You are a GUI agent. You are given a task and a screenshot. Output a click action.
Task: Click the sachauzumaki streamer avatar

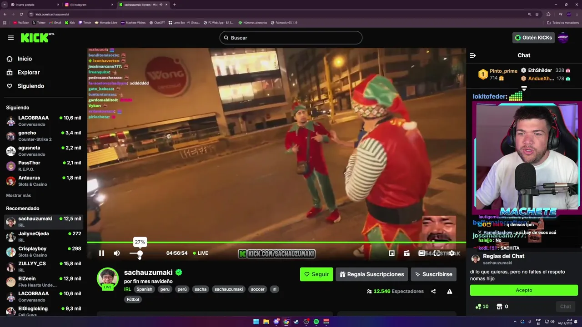point(108,278)
